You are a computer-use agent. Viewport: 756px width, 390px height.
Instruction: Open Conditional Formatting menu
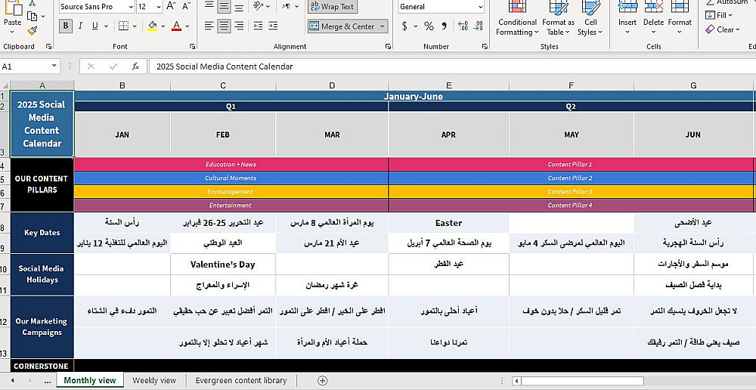point(517,19)
